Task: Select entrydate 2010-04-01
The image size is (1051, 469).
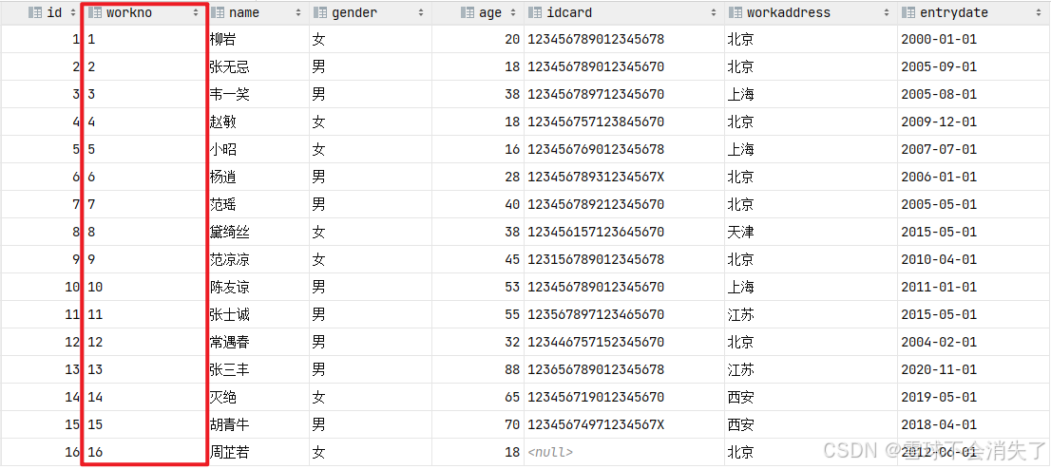Action: pyautogui.click(x=939, y=259)
